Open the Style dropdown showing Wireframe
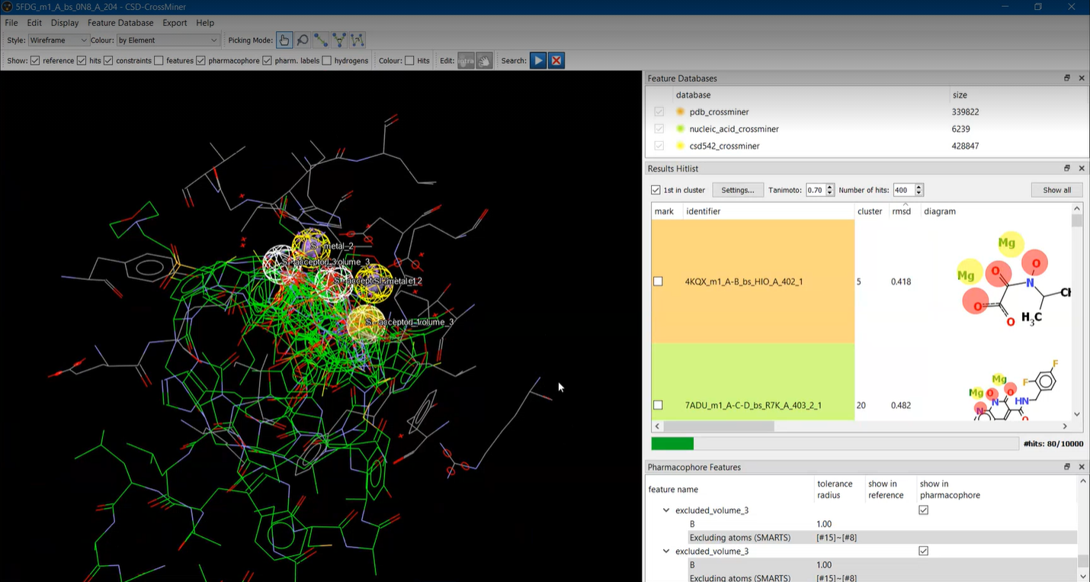Viewport: 1090px width, 582px height. [59, 40]
